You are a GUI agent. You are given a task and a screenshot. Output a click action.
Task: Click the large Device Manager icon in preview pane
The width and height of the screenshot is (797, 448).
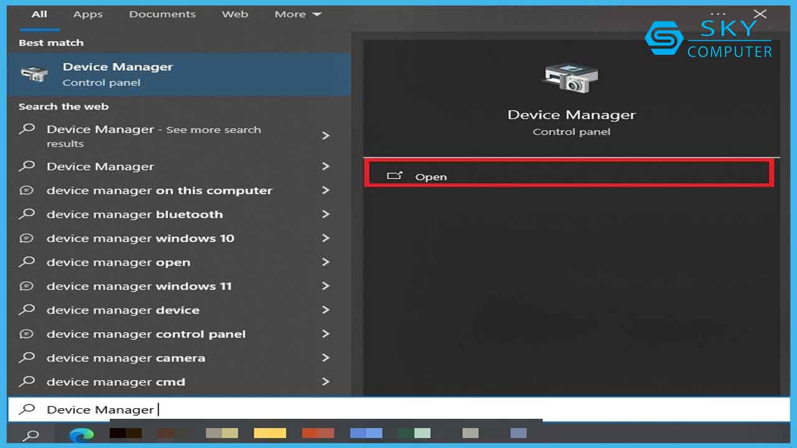tap(571, 77)
